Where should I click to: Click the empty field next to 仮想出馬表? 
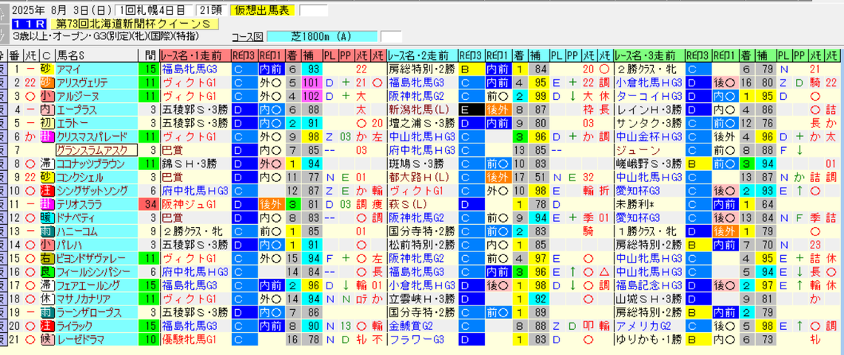point(313,10)
